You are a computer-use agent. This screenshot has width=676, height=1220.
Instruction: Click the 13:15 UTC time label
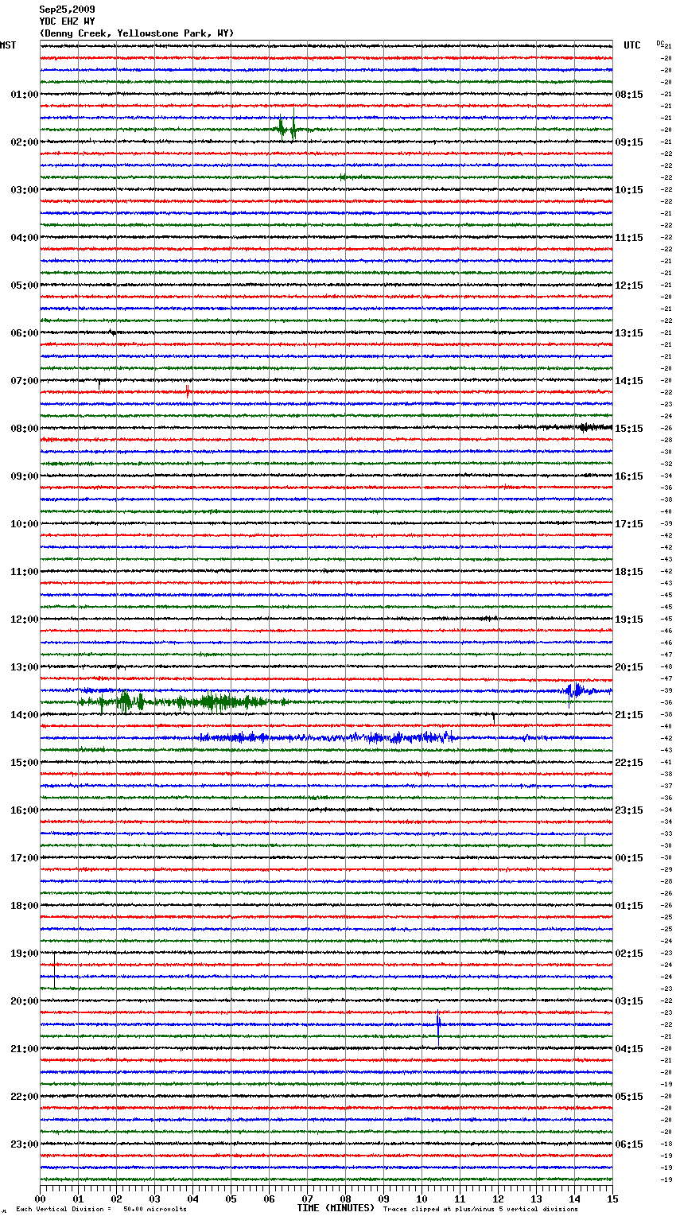click(x=629, y=333)
